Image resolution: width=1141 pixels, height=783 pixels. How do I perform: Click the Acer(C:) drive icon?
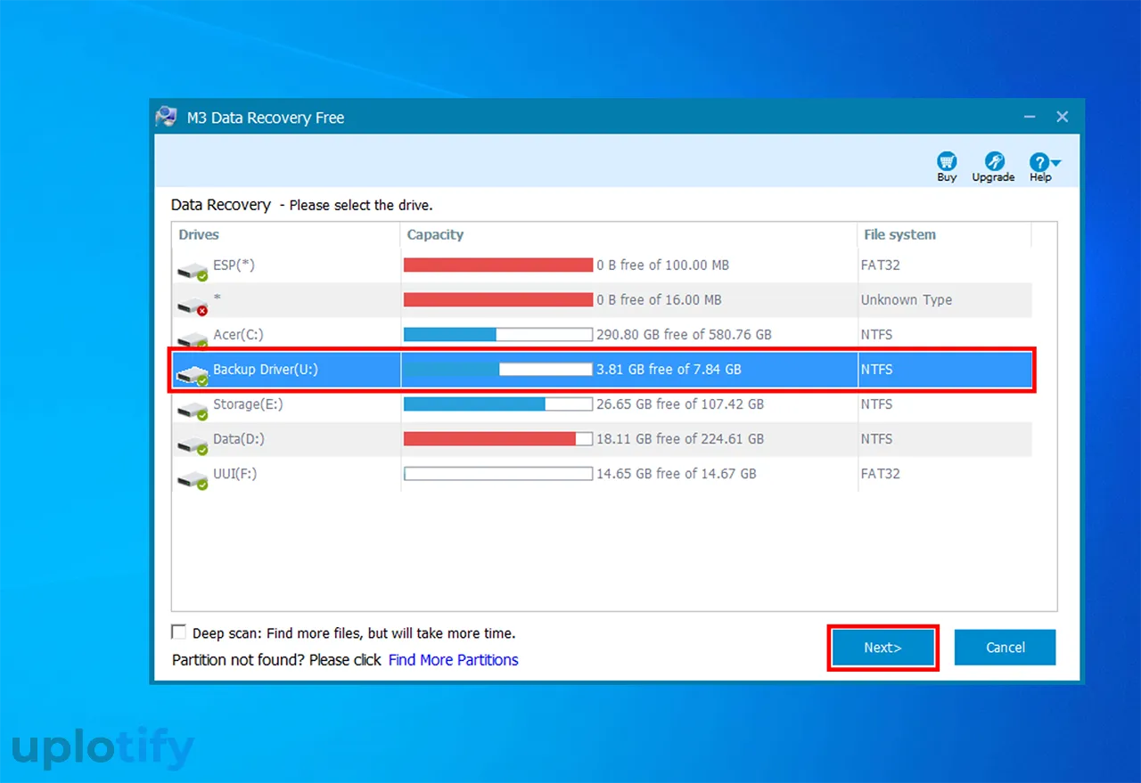coord(193,339)
